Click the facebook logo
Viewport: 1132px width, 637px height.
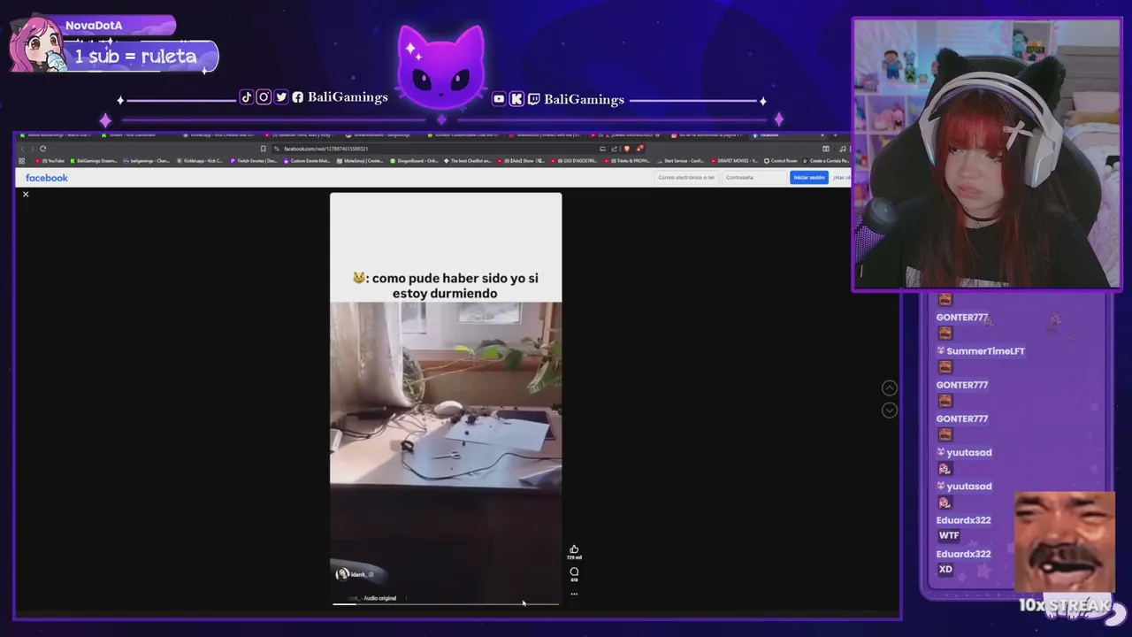point(47,178)
